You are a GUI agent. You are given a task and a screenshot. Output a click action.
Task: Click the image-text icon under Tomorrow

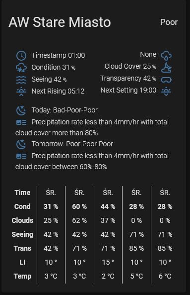point(21,156)
